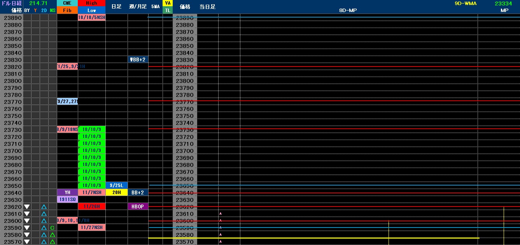Select the blue Low header cell
This screenshot has width=520, height=245.
92,10
